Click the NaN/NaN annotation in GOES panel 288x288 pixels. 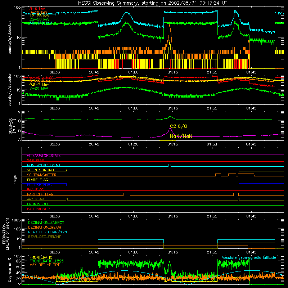[x=181, y=136]
